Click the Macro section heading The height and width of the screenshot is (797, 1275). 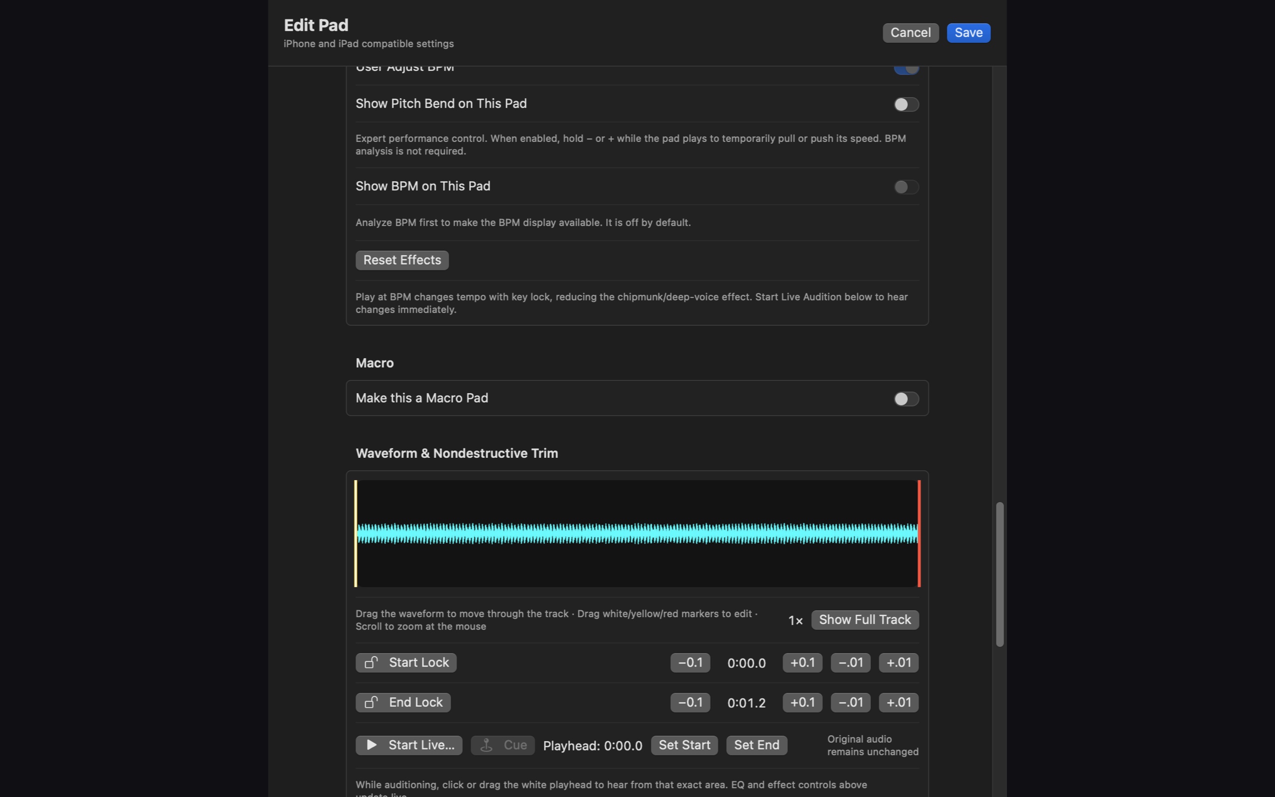click(x=375, y=363)
